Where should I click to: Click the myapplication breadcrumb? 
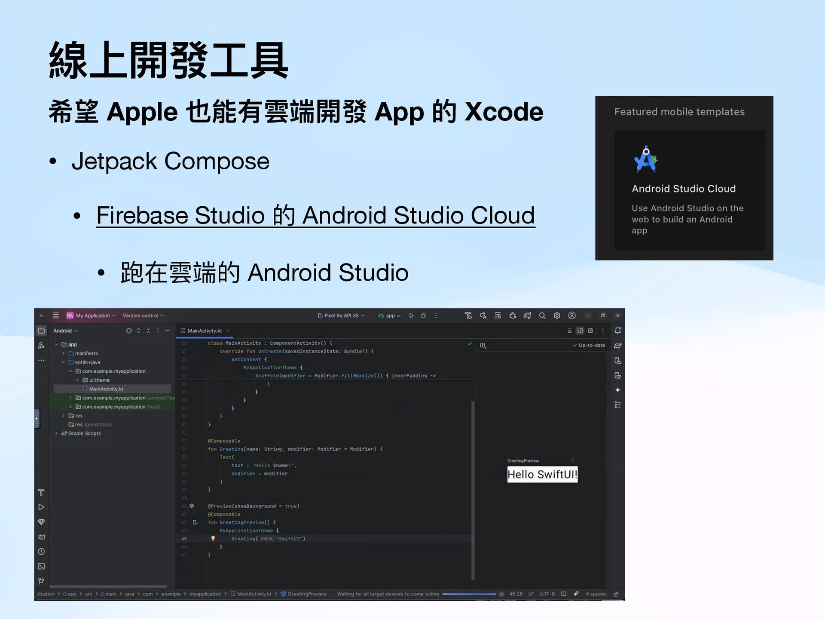[205, 594]
